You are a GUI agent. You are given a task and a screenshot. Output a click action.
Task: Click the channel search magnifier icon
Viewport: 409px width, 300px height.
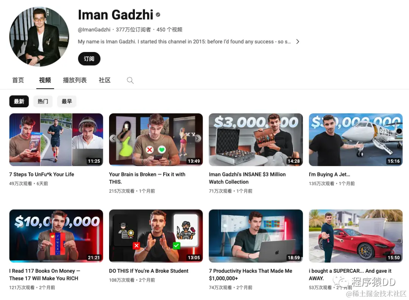click(x=130, y=80)
